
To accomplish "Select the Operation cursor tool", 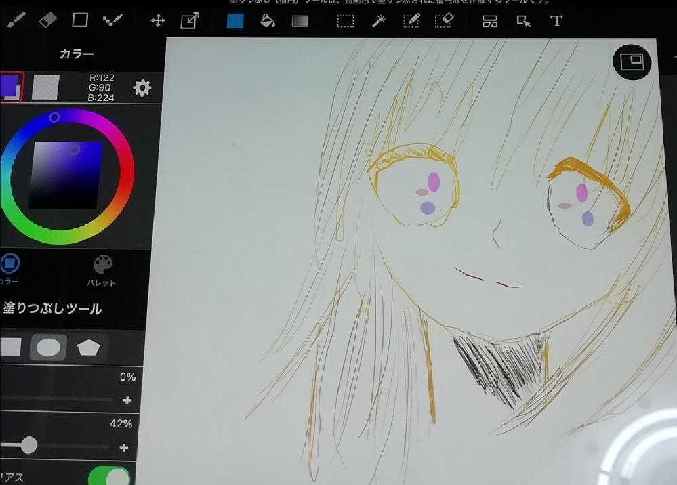I will click(x=523, y=21).
